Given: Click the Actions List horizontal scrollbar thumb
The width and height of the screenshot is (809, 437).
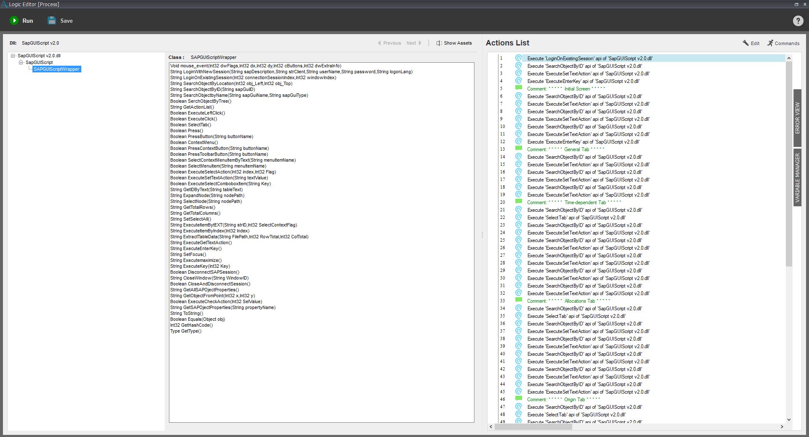Looking at the screenshot, I should click(533, 426).
